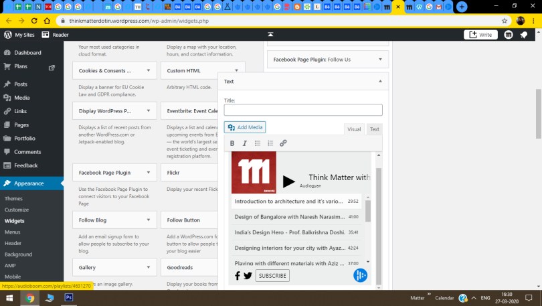Viewport: 542px width, 306px height.
Task: Insert a numbered list in editor
Action: click(x=270, y=143)
